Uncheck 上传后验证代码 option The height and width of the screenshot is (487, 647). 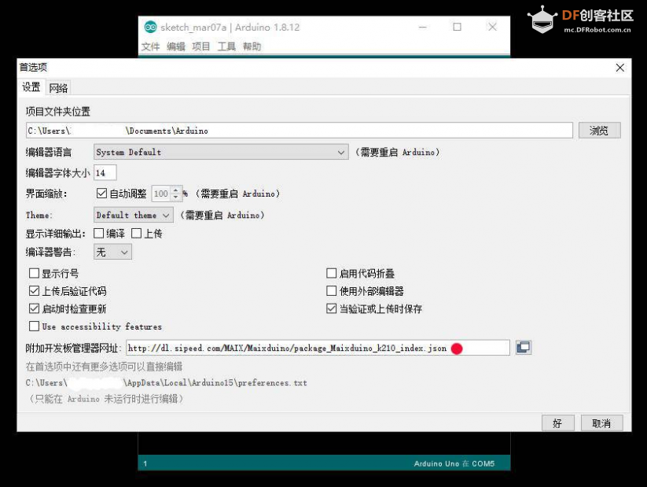point(35,291)
